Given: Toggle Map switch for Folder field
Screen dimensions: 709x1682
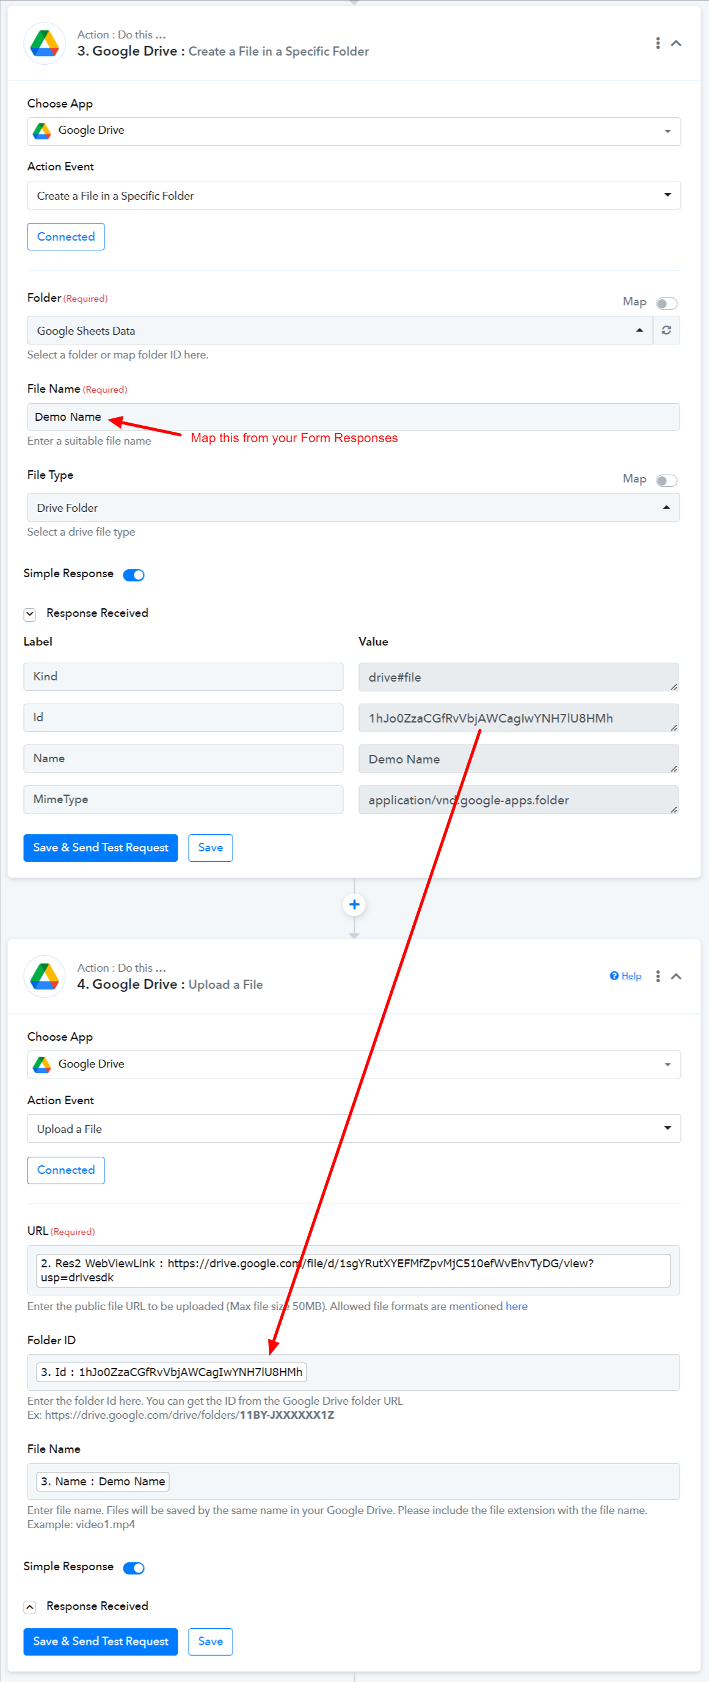Looking at the screenshot, I should [667, 303].
